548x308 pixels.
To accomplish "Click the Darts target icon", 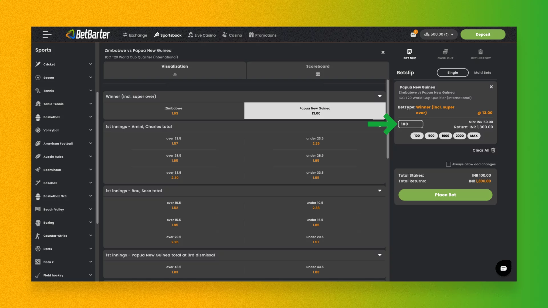I will tap(38, 249).
